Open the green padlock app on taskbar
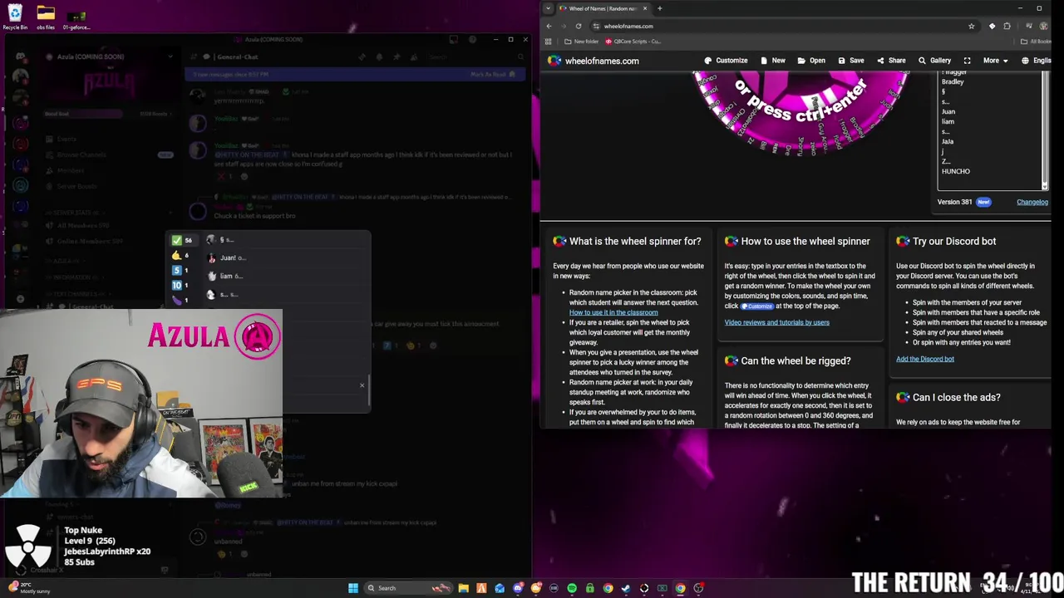Image resolution: width=1064 pixels, height=598 pixels. click(x=590, y=588)
